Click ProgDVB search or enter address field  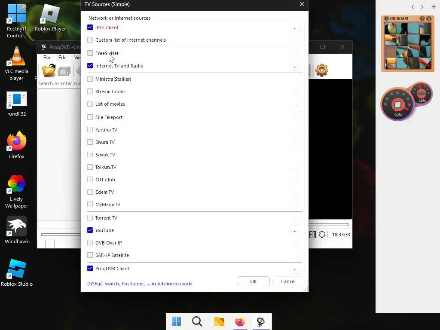(x=59, y=83)
